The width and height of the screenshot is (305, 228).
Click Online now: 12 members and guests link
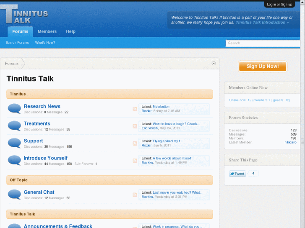click(259, 100)
